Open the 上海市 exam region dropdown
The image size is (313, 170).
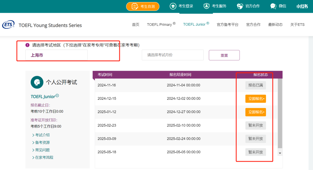pos(57,55)
